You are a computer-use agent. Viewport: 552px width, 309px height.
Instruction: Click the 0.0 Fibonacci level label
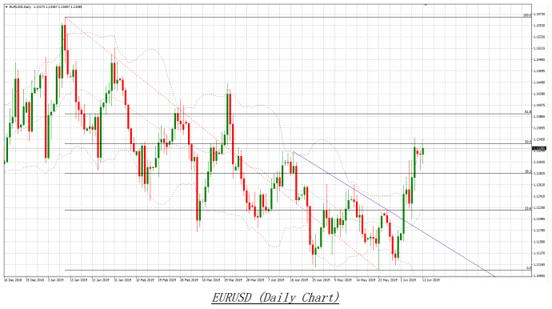[x=529, y=268]
